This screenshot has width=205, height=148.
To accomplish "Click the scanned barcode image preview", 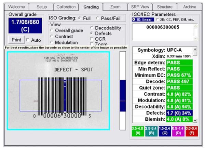I will (58, 91).
